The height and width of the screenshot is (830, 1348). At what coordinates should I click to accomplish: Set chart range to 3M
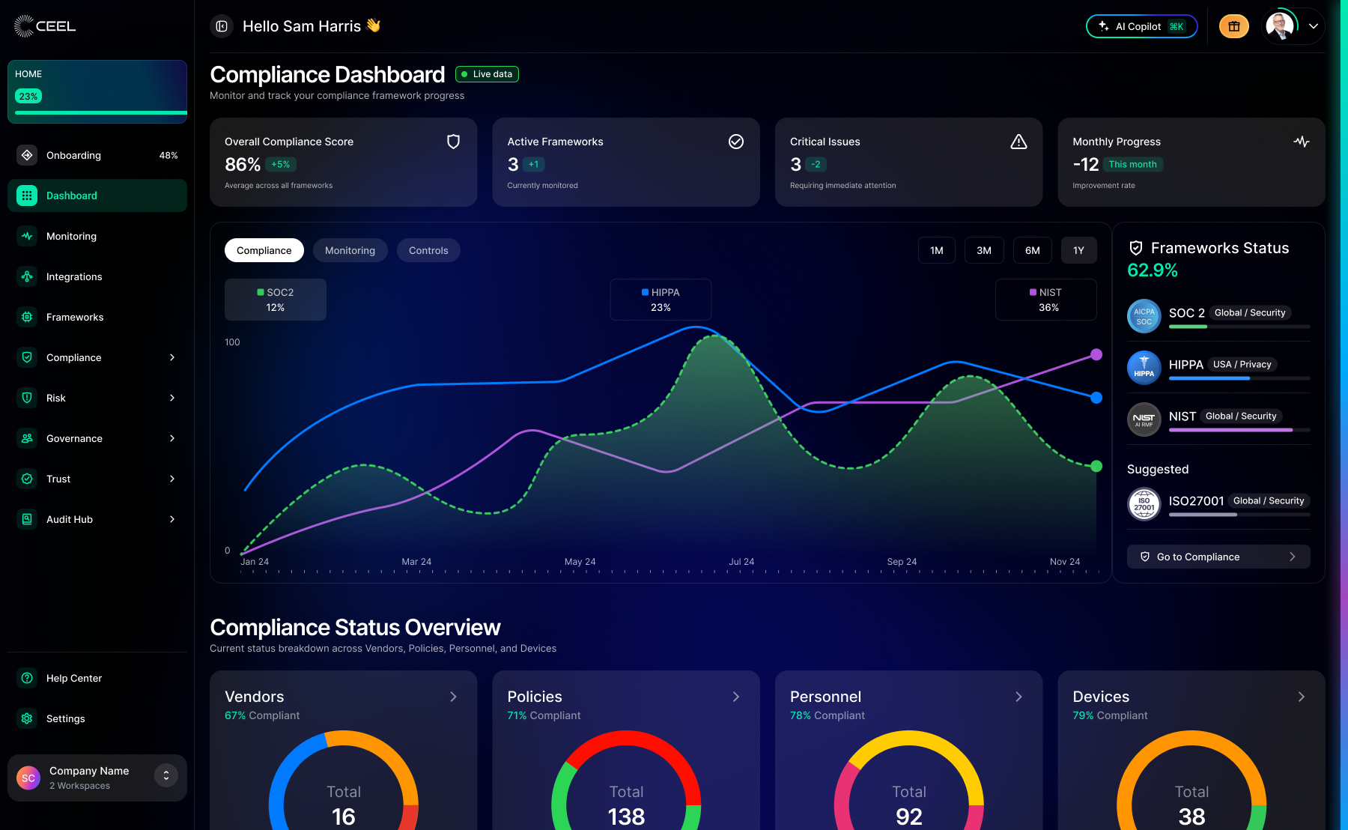tap(984, 250)
